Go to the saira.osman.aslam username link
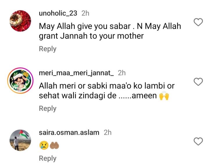This screenshot has width=215, height=165. click(69, 133)
